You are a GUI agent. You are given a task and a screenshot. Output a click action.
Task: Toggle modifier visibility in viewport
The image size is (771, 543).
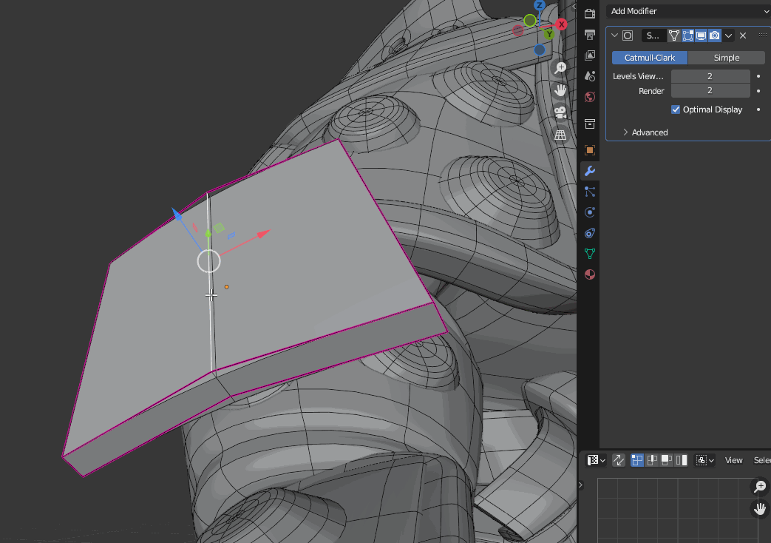tap(701, 36)
